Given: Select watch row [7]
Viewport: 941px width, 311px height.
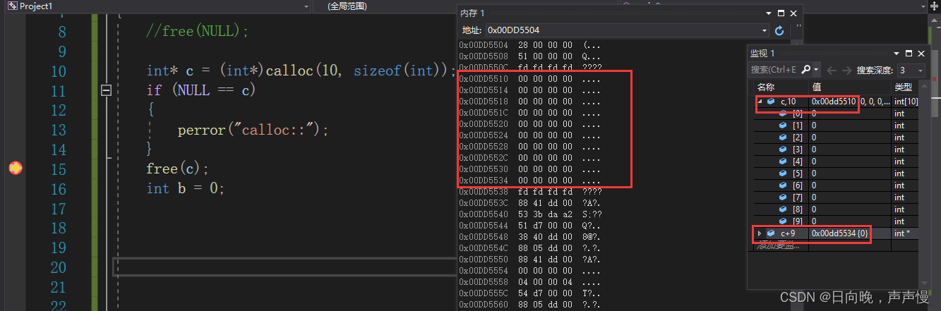Looking at the screenshot, I should pyautogui.click(x=837, y=197).
